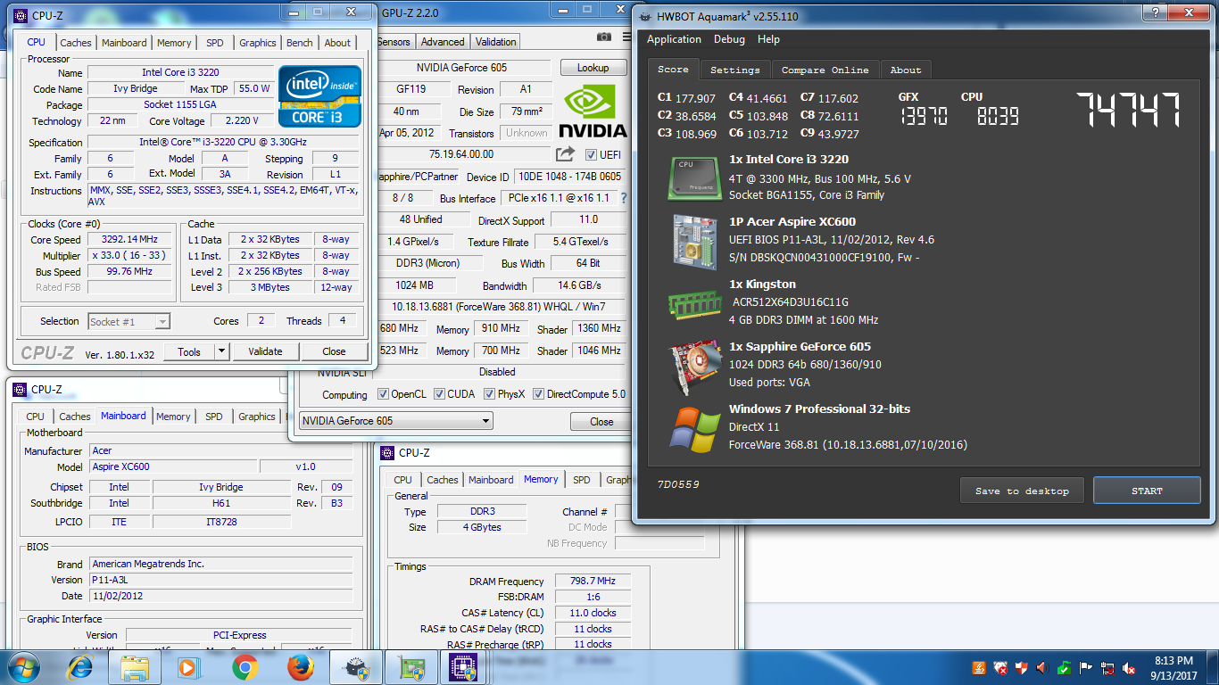Open the Windows Start orb
This screenshot has width=1219, height=685.
[22, 667]
